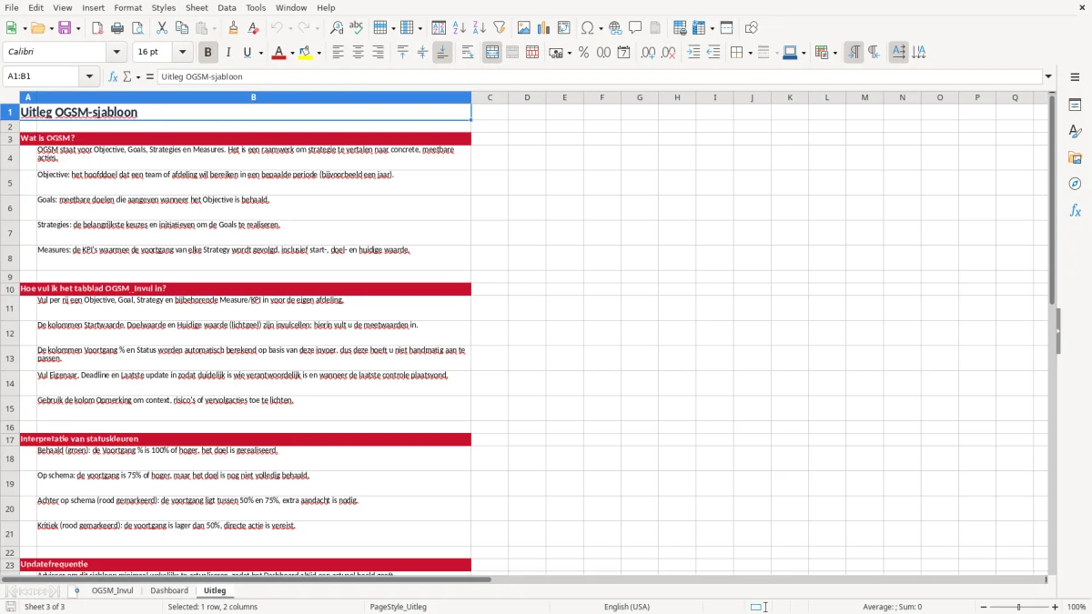Open the Font Size dropdown
1092x614 pixels.
[182, 53]
